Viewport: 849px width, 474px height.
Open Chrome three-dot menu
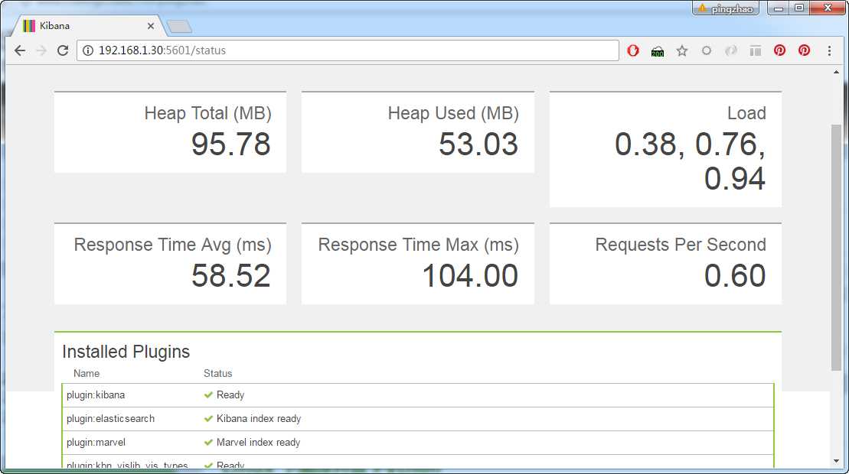(x=829, y=50)
